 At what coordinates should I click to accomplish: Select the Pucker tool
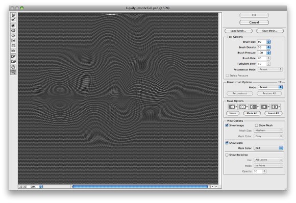[x=13, y=31]
